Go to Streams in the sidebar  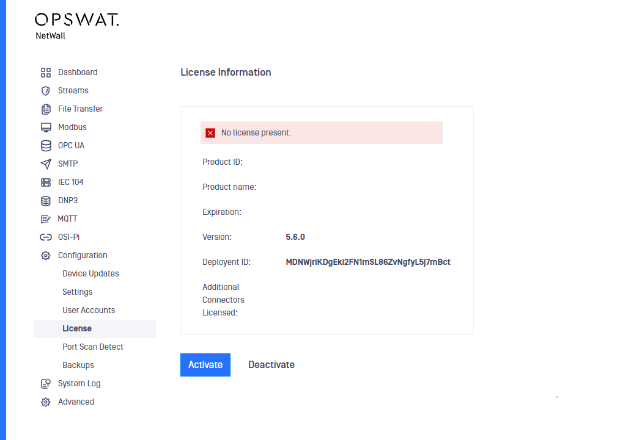point(73,90)
